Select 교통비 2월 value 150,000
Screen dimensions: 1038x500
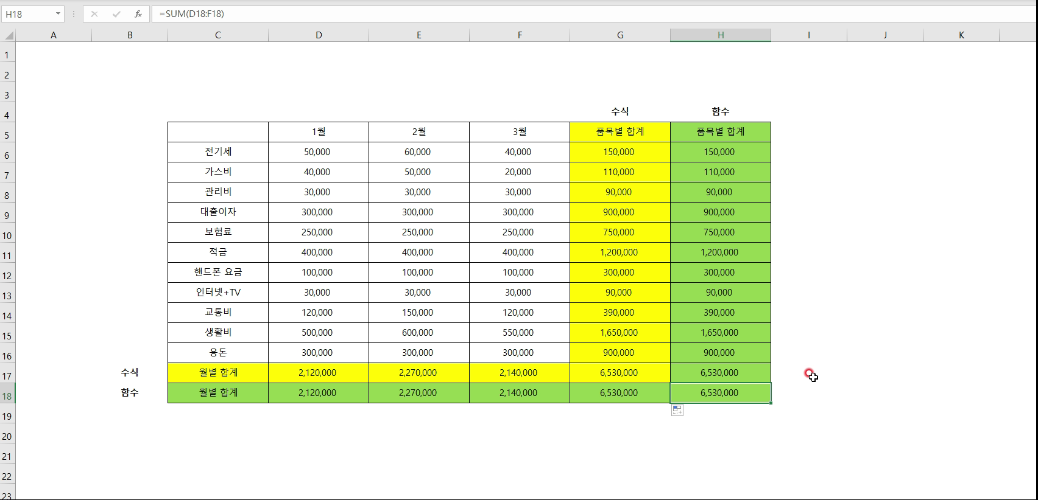419,313
